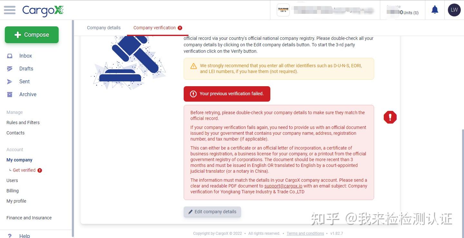Open the LW user avatar menu
This screenshot has width=464, height=238.
[454, 10]
